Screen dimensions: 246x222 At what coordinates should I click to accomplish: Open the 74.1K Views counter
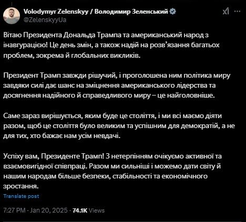click(x=88, y=210)
